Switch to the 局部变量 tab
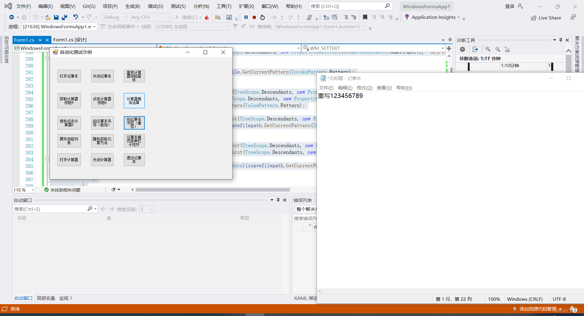This screenshot has height=316, width=584. tap(46, 298)
